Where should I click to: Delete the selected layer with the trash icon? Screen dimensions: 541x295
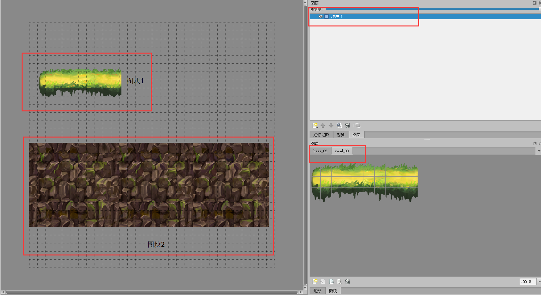tap(348, 125)
